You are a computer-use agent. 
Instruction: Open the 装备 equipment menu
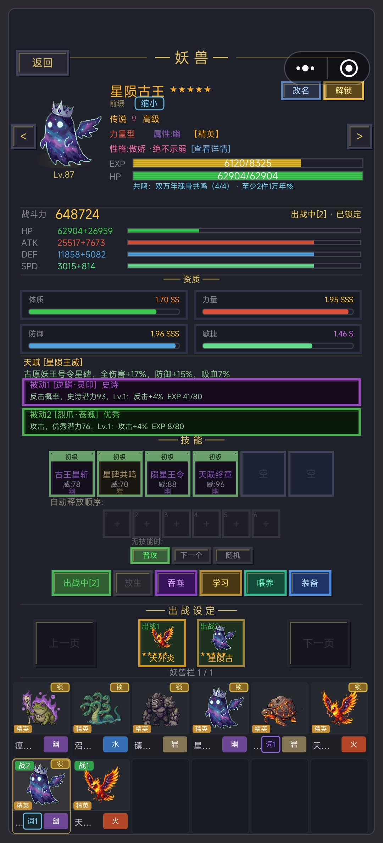click(x=310, y=583)
